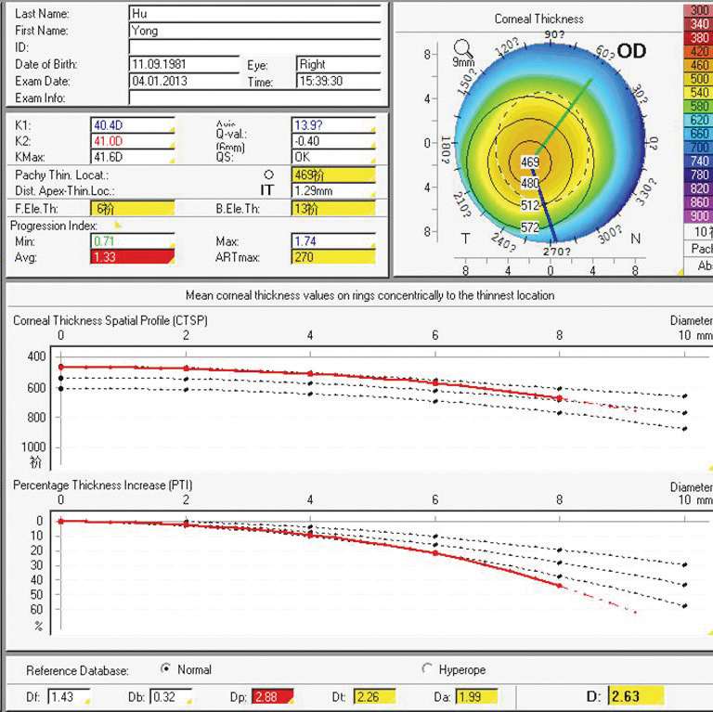Click the yellow marker beside Progression Index
The width and height of the screenshot is (713, 712).
(117, 225)
